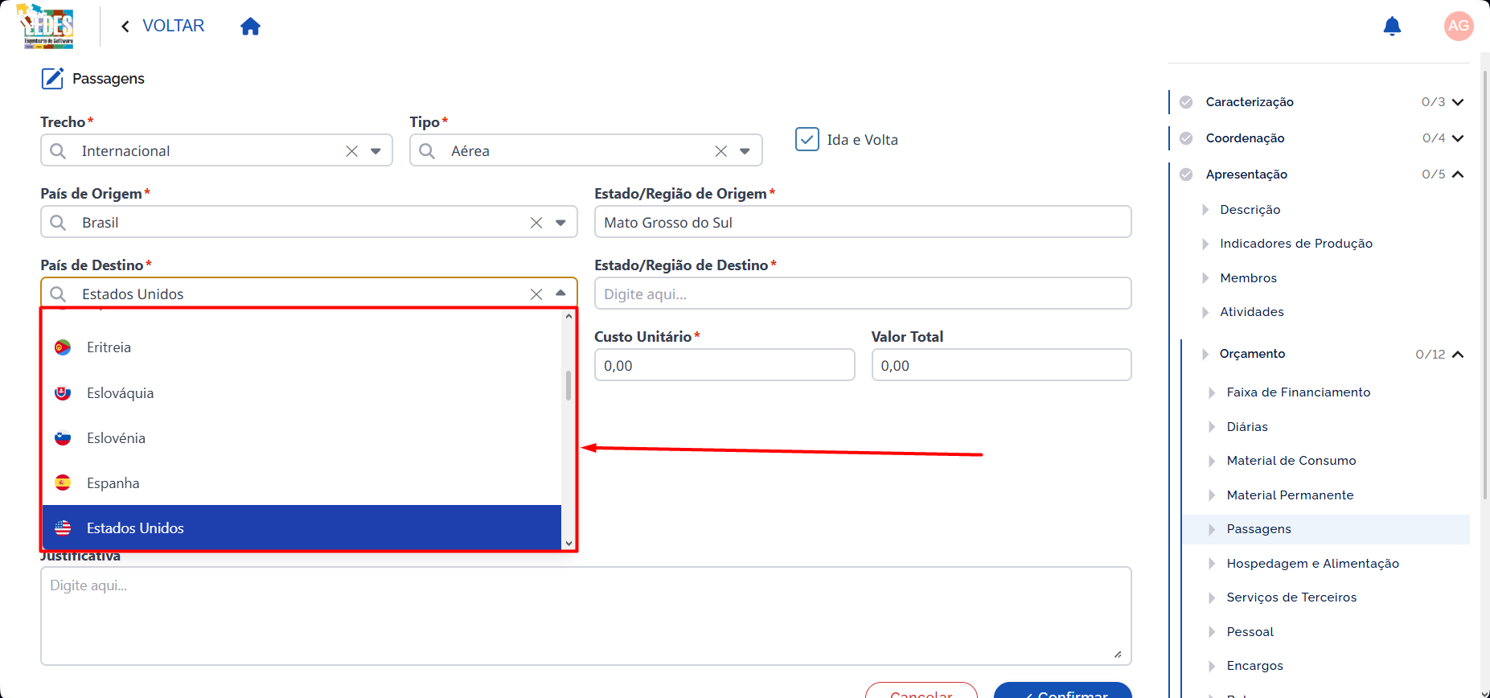Open Material Permanente in sidebar
Viewport: 1490px width, 698px height.
point(1290,495)
